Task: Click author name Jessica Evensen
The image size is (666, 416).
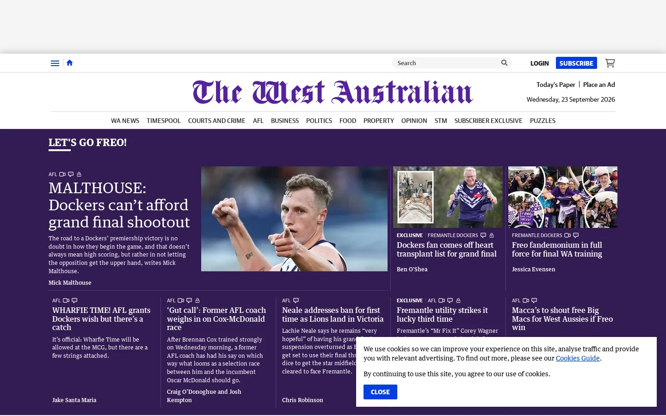Action: point(533,269)
